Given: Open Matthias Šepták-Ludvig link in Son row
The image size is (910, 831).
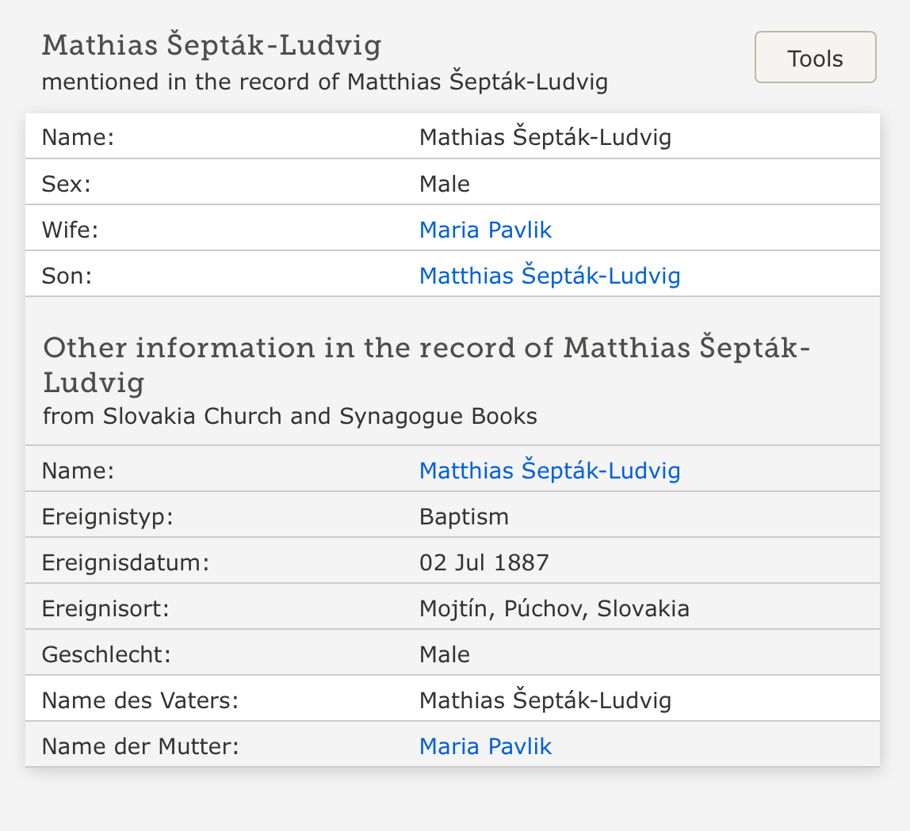Looking at the screenshot, I should (x=549, y=276).
